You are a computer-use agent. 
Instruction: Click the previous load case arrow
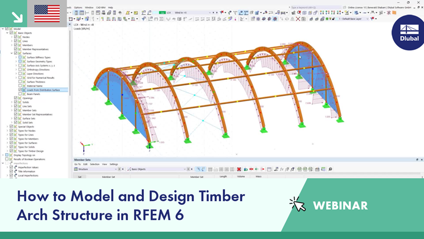pyautogui.click(x=213, y=12)
